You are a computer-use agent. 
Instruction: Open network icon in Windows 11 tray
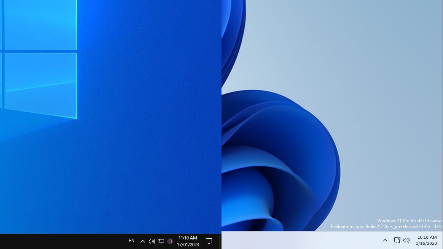(397, 240)
